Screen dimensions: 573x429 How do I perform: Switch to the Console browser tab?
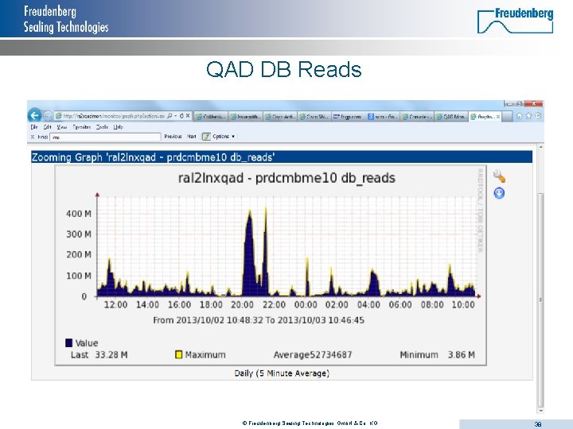pyautogui.click(x=417, y=117)
